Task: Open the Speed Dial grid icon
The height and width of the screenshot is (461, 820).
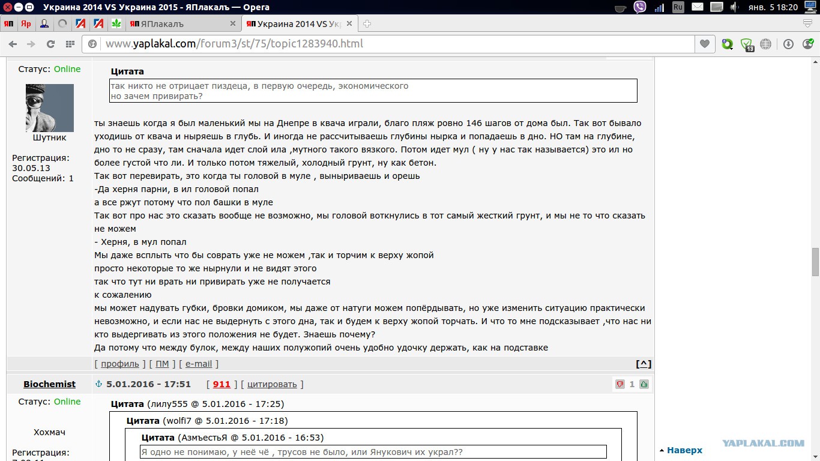Action: tap(70, 44)
